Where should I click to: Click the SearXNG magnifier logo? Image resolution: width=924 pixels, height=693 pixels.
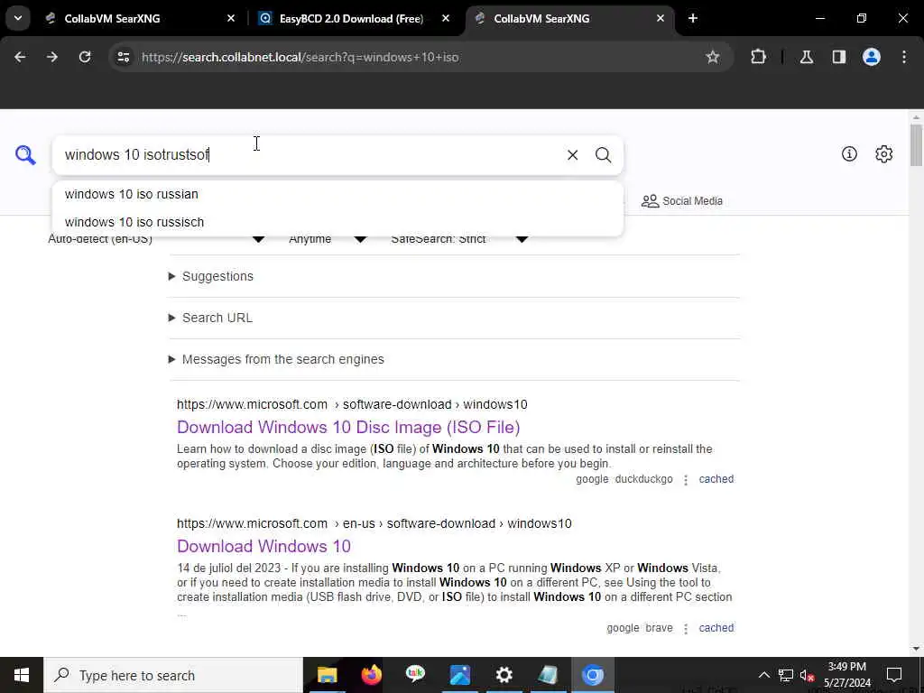[25, 155]
